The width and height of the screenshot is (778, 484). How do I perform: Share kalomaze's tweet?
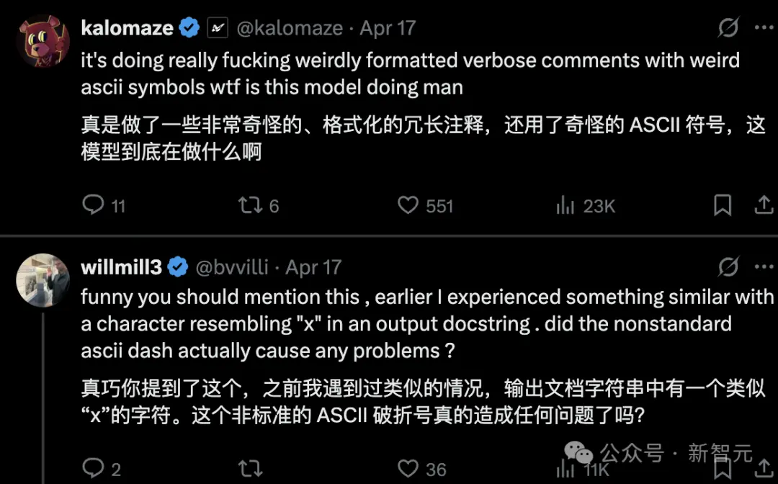point(764,205)
